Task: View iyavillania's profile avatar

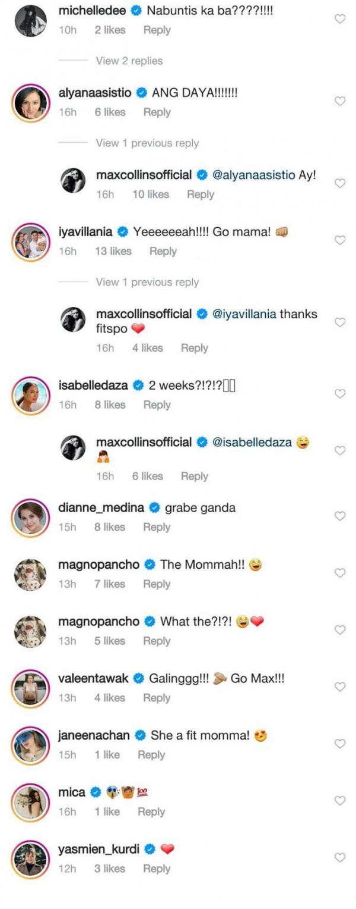Action: (x=30, y=241)
